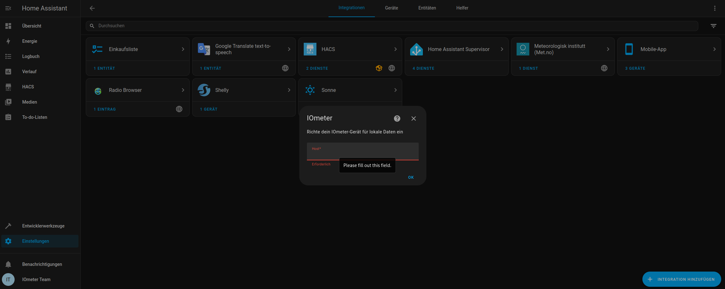The height and width of the screenshot is (289, 725).
Task: Open HACS sidebar store icon
Action: [x=8, y=87]
